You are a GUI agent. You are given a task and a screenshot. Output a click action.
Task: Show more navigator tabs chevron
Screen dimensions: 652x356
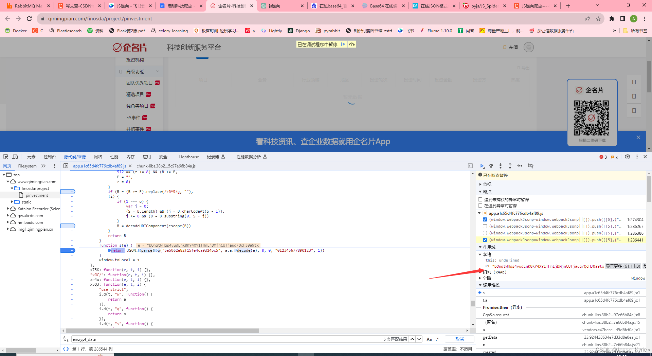43,166
